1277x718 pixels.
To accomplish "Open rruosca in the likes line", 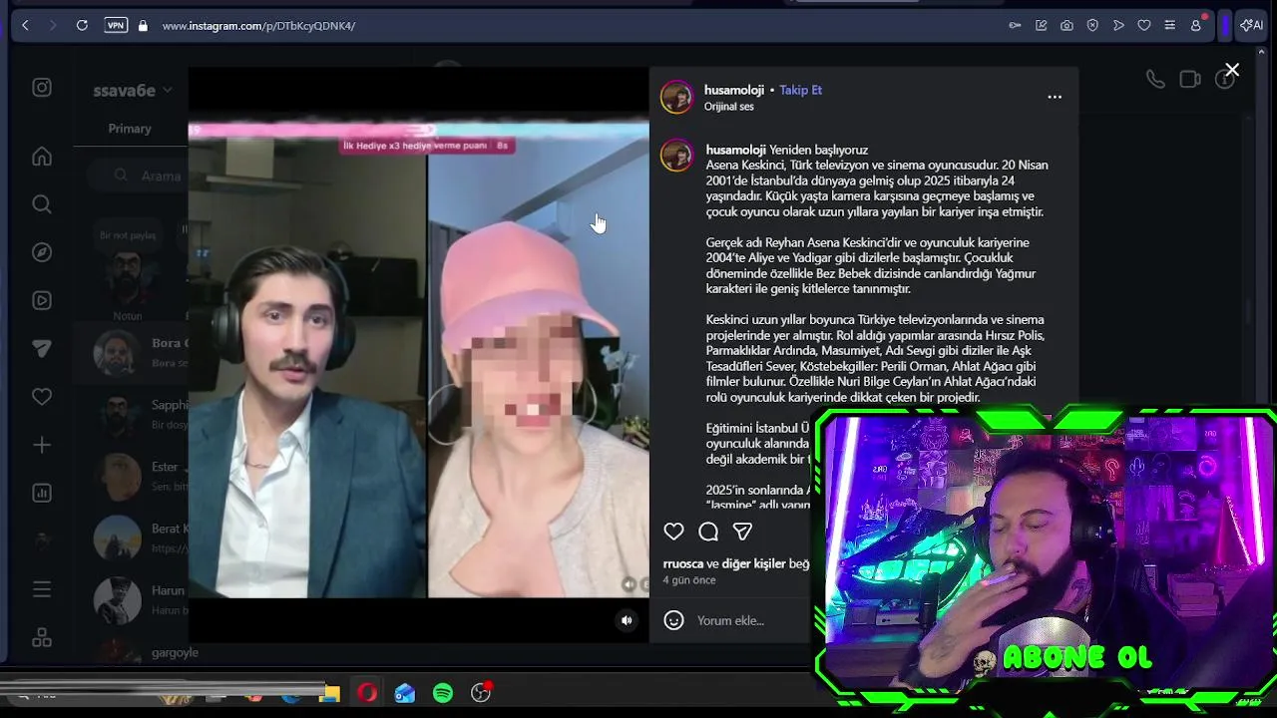I will pos(683,563).
